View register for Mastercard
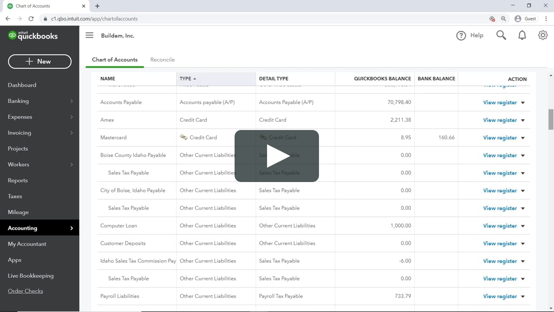The image size is (554, 312). 500,138
